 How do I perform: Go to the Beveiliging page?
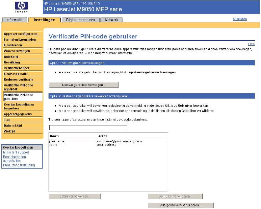click(23, 62)
